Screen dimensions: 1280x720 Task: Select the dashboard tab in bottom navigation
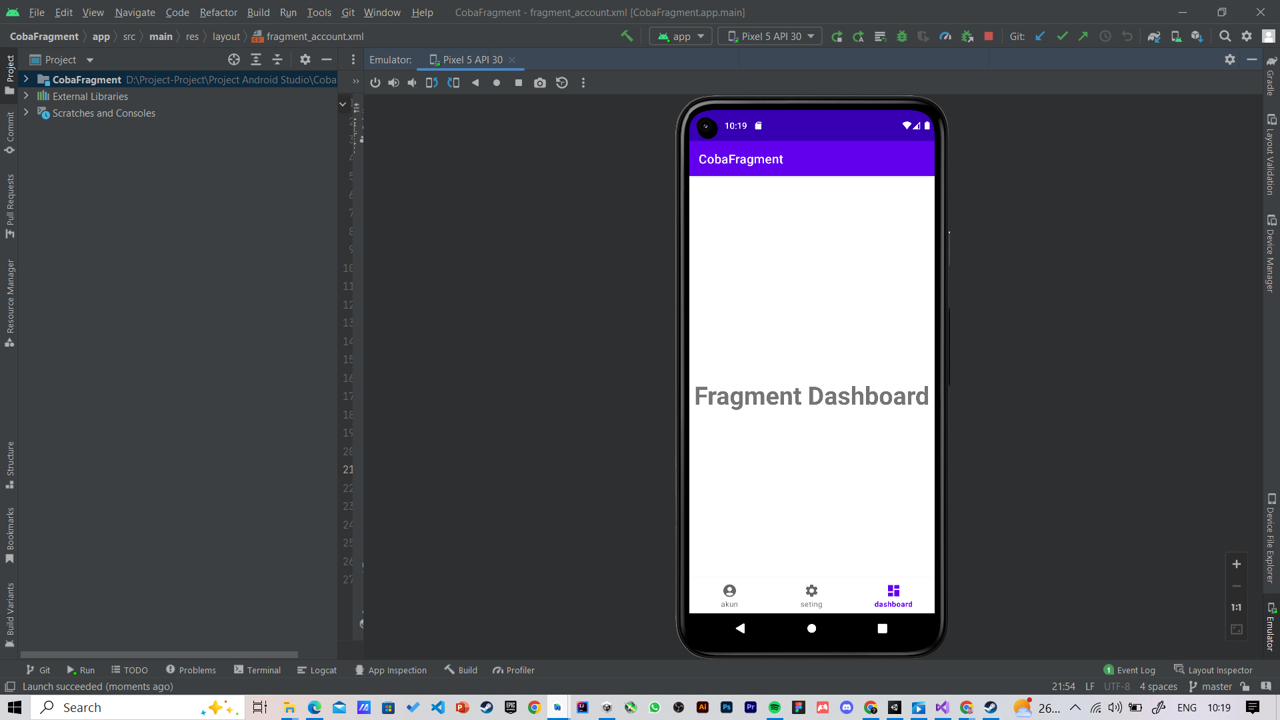[893, 595]
